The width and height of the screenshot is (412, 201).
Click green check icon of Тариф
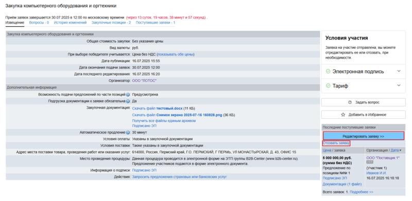(328, 86)
